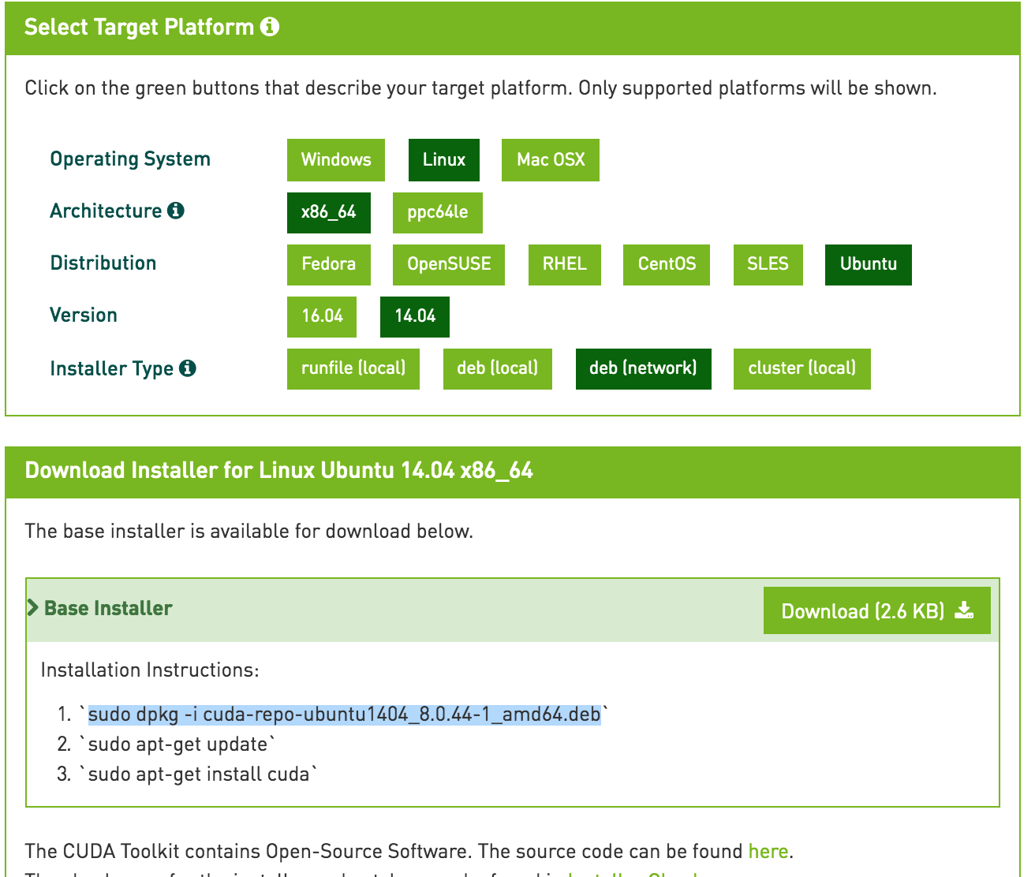Pick the x86_64 architecture

coord(329,212)
